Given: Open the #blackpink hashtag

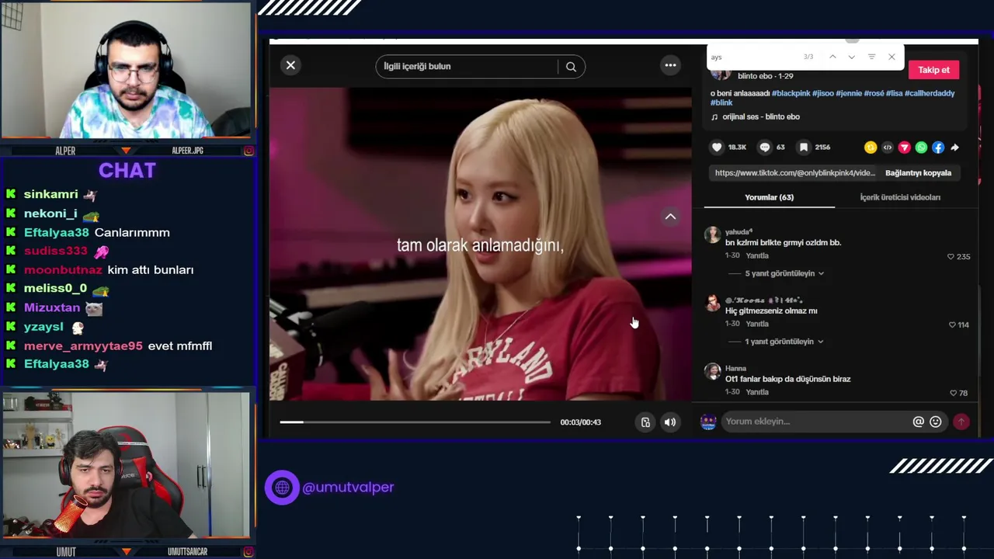Looking at the screenshot, I should click(791, 93).
